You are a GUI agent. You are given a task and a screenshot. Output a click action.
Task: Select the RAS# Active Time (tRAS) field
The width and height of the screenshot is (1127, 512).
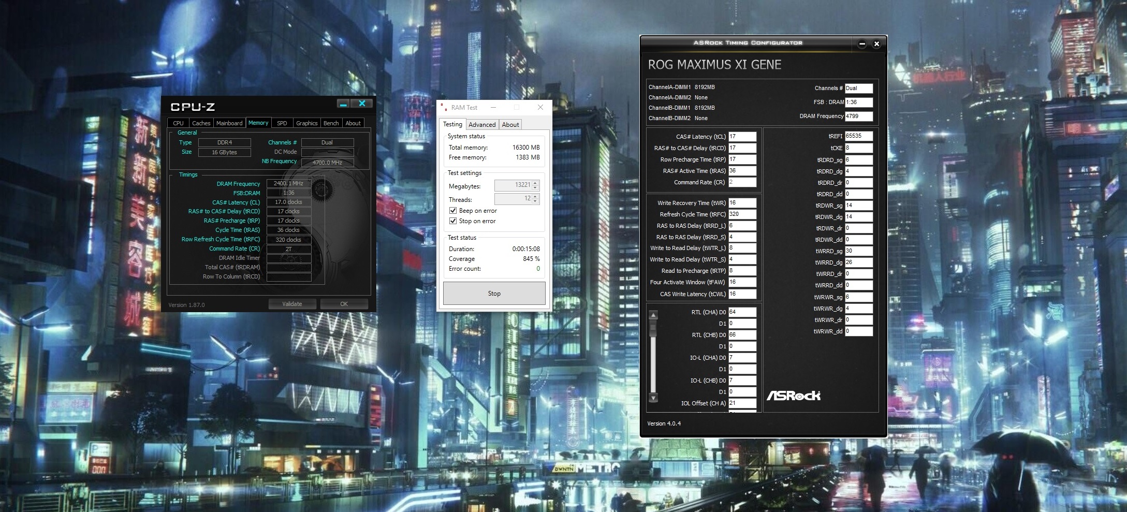742,171
